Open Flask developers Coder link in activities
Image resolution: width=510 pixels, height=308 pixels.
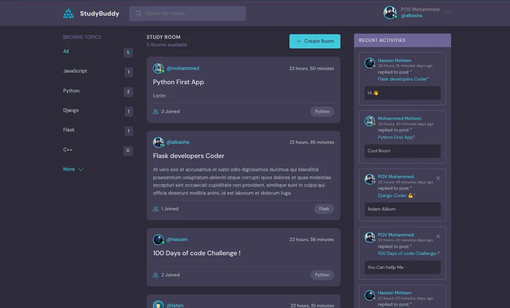point(403,79)
